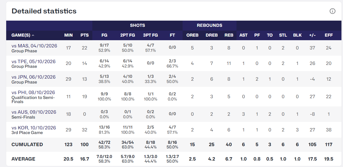Select the CUMULATED totals row label

coord(27,145)
